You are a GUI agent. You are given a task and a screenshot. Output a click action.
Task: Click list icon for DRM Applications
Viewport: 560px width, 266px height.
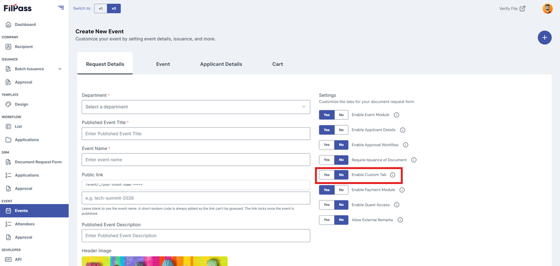[8, 175]
